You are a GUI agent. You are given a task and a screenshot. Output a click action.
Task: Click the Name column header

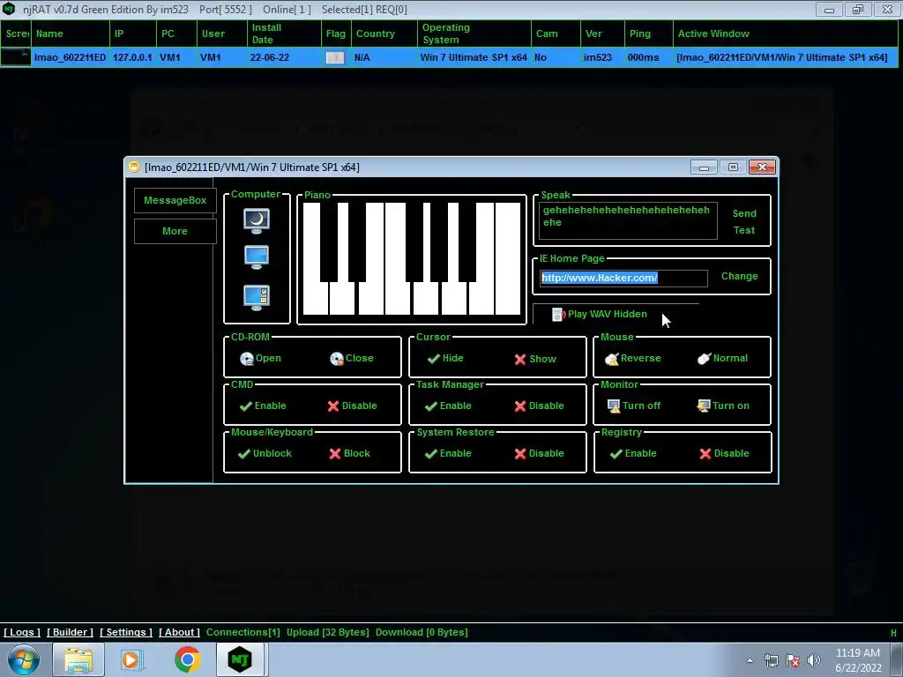(71, 33)
